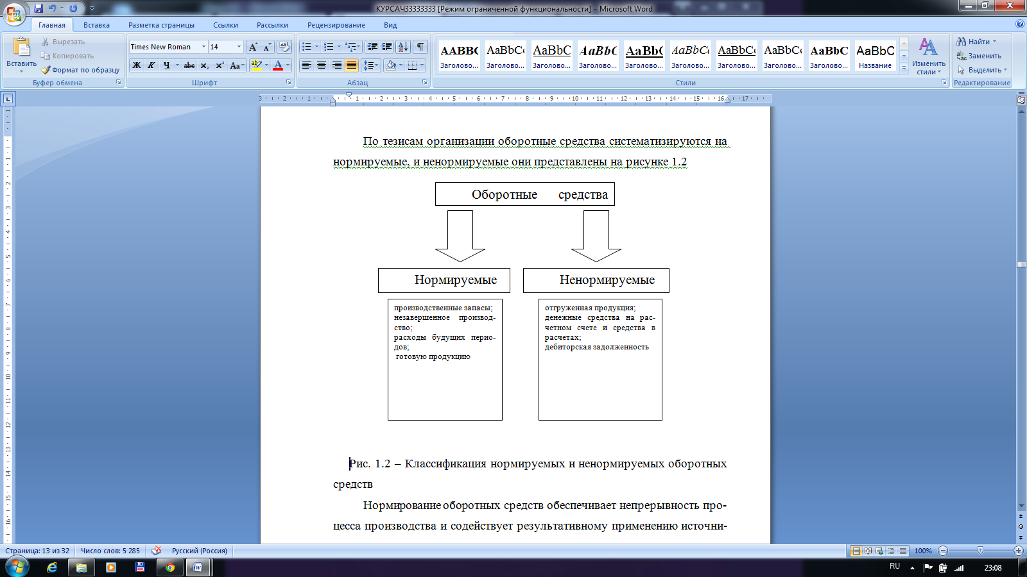Click Копировать to copy selection
The height and width of the screenshot is (577, 1027).
pos(67,56)
